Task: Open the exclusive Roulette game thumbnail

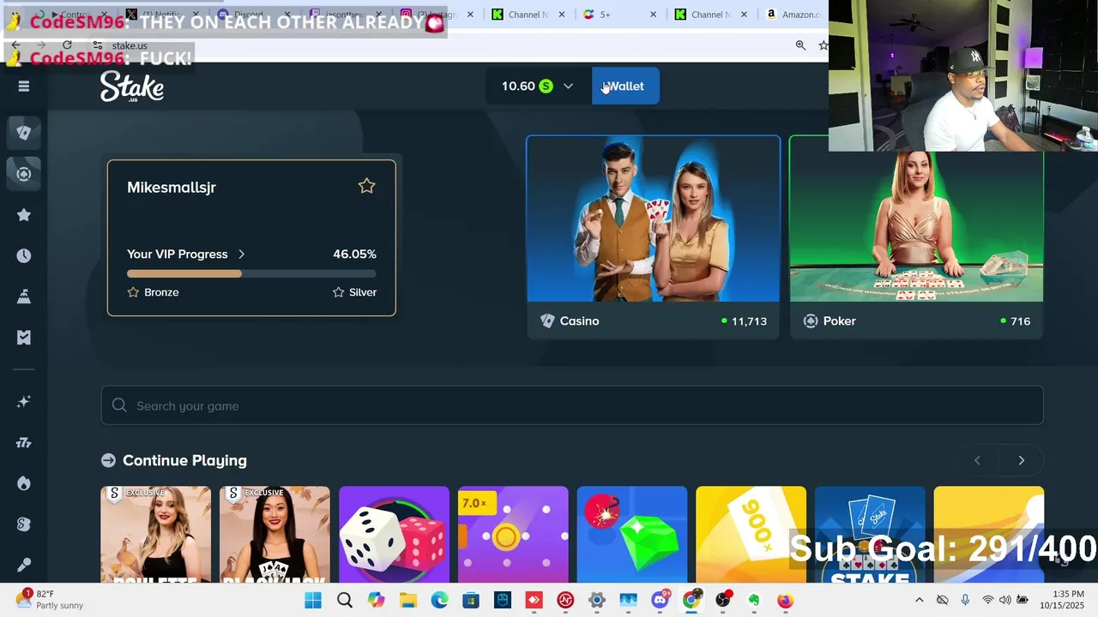Action: 155,535
